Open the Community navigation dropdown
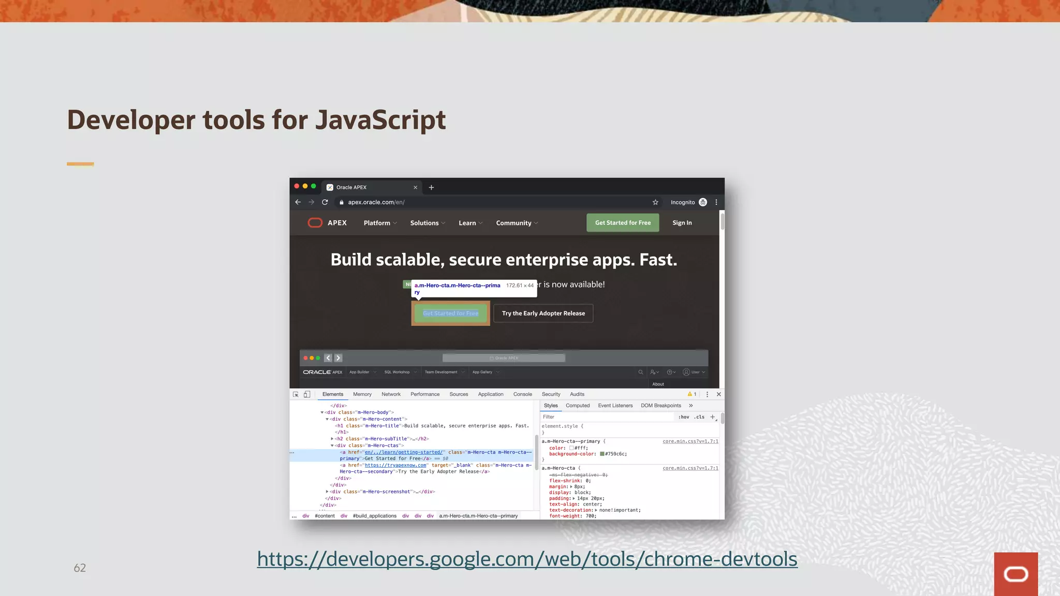Image resolution: width=1060 pixels, height=596 pixels. coord(517,223)
